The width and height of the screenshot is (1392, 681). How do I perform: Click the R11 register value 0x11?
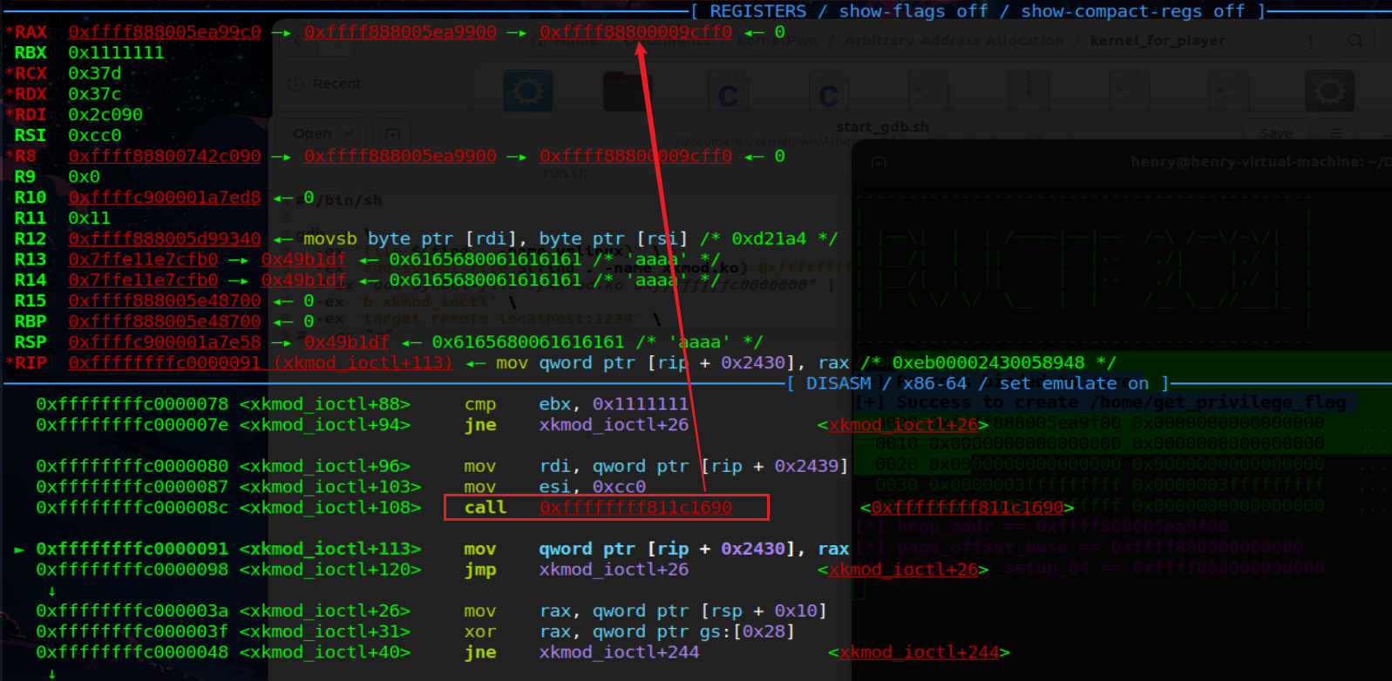90,218
